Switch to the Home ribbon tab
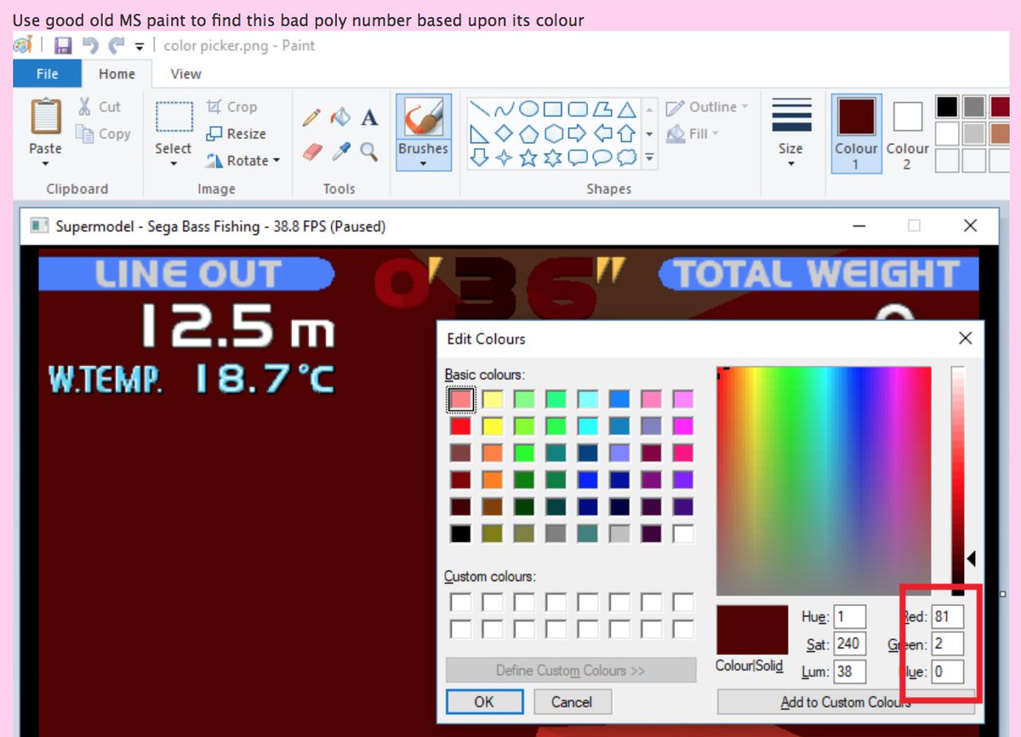Screen dimensions: 1021x737 coord(117,74)
